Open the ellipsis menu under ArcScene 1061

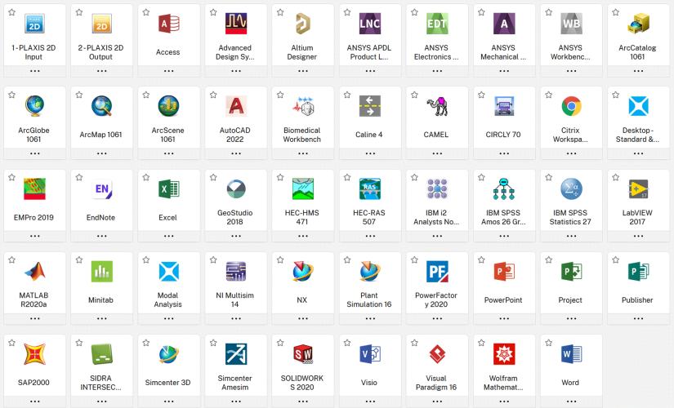point(168,153)
